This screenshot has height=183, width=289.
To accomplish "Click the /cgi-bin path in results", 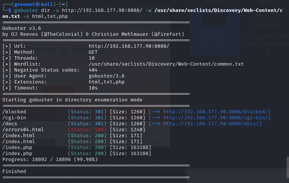I will pos(14,118).
